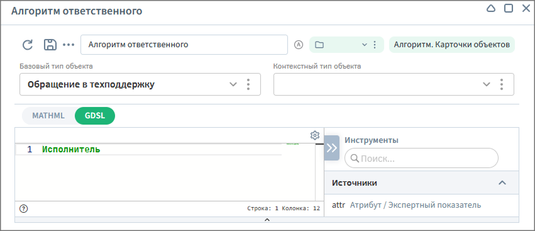Edit the algorithm name input field
Screen dimensions: 535x231
point(184,45)
